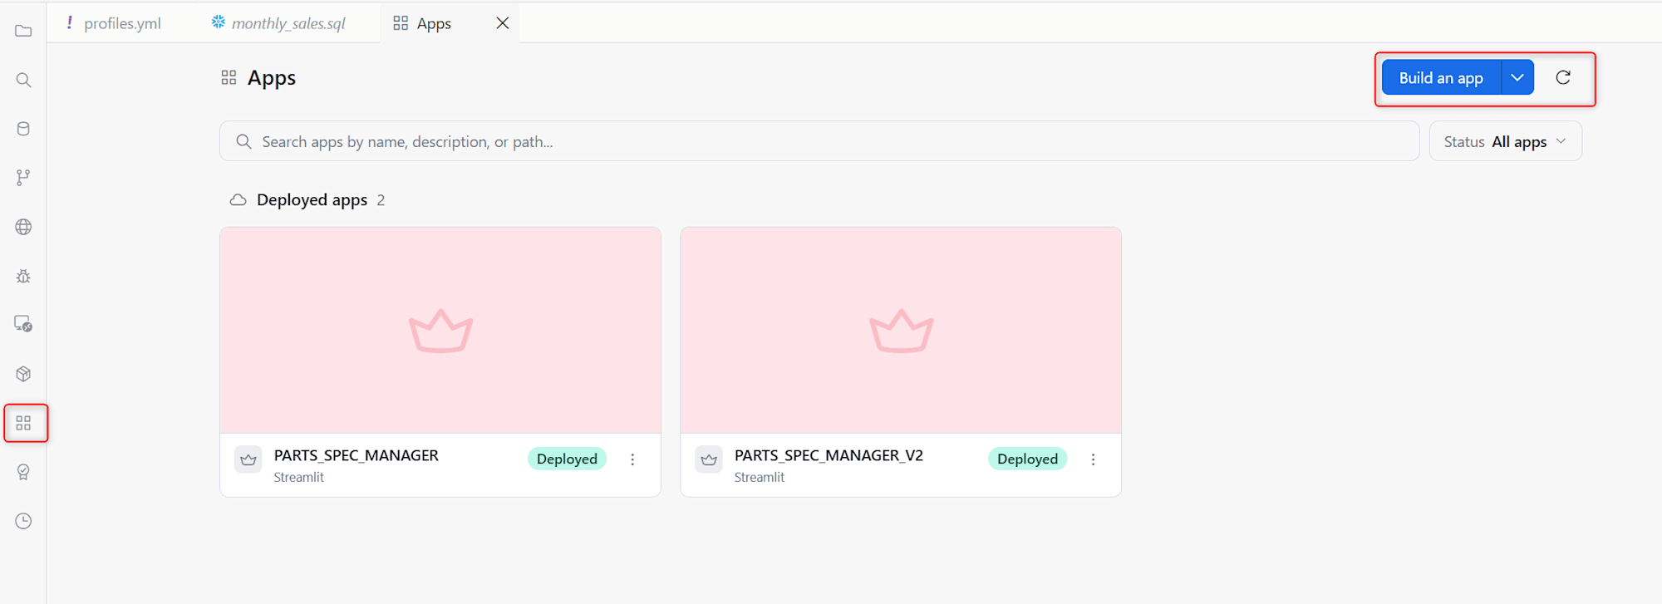Open the source control branch icon
The height and width of the screenshot is (604, 1662).
pyautogui.click(x=23, y=178)
